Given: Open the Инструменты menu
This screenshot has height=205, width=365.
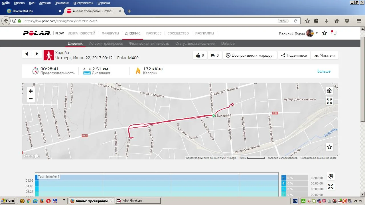Looking at the screenshot, I should [x=83, y=3].
